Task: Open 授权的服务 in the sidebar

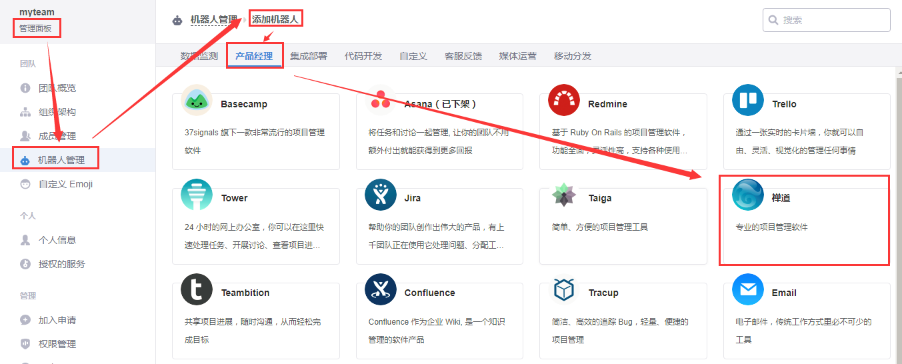Action: tap(62, 264)
